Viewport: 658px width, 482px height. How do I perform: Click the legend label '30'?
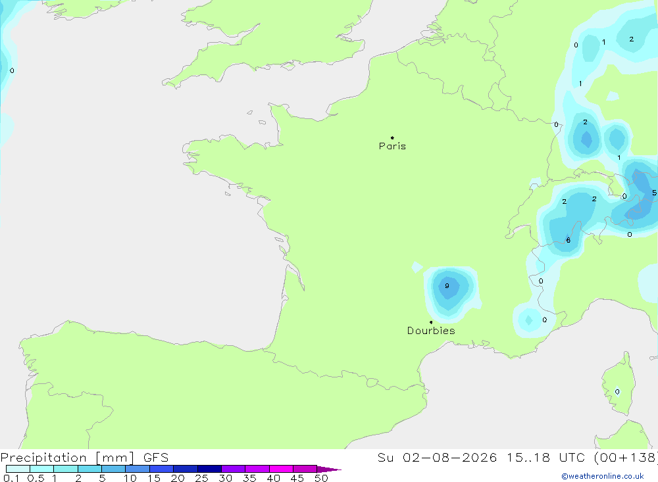(x=225, y=478)
